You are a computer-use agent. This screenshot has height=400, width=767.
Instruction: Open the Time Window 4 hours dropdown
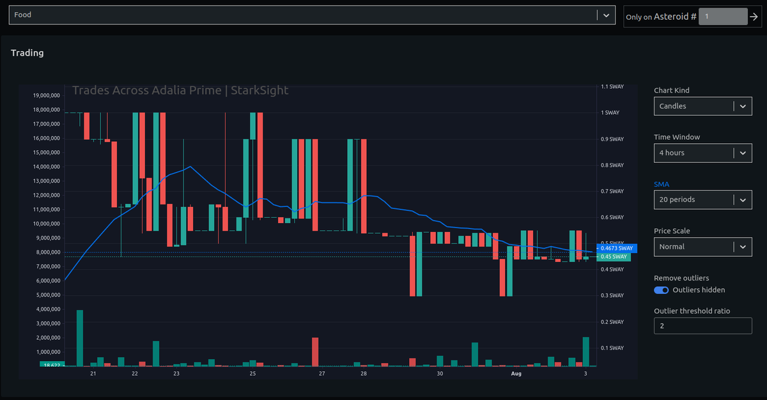[703, 153]
